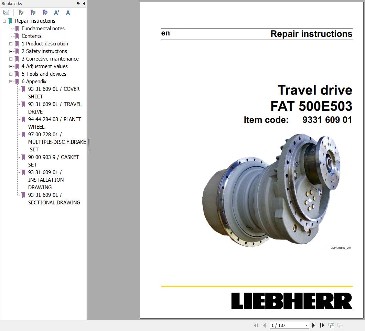
Task: Collapse the Bookmarks panel with left arrow
Action: pos(84,3)
